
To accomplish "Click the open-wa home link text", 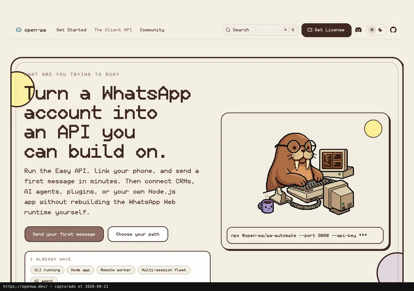I will point(35,30).
